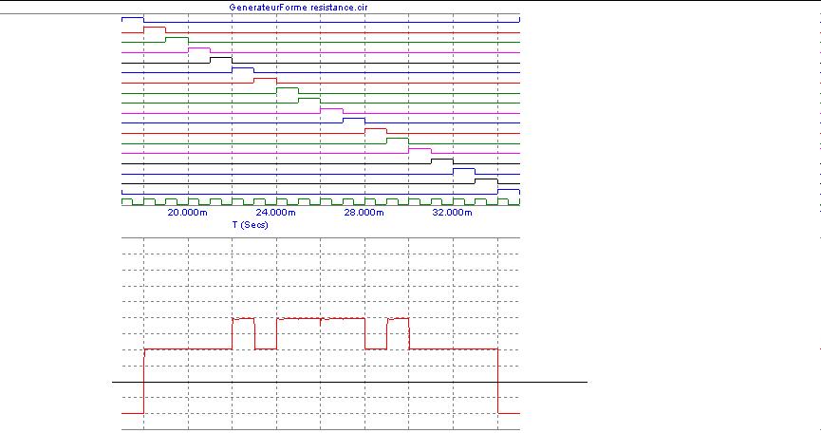This screenshot has height=433, width=821.
Task: Click the 32.000m time axis label
Action: click(453, 213)
